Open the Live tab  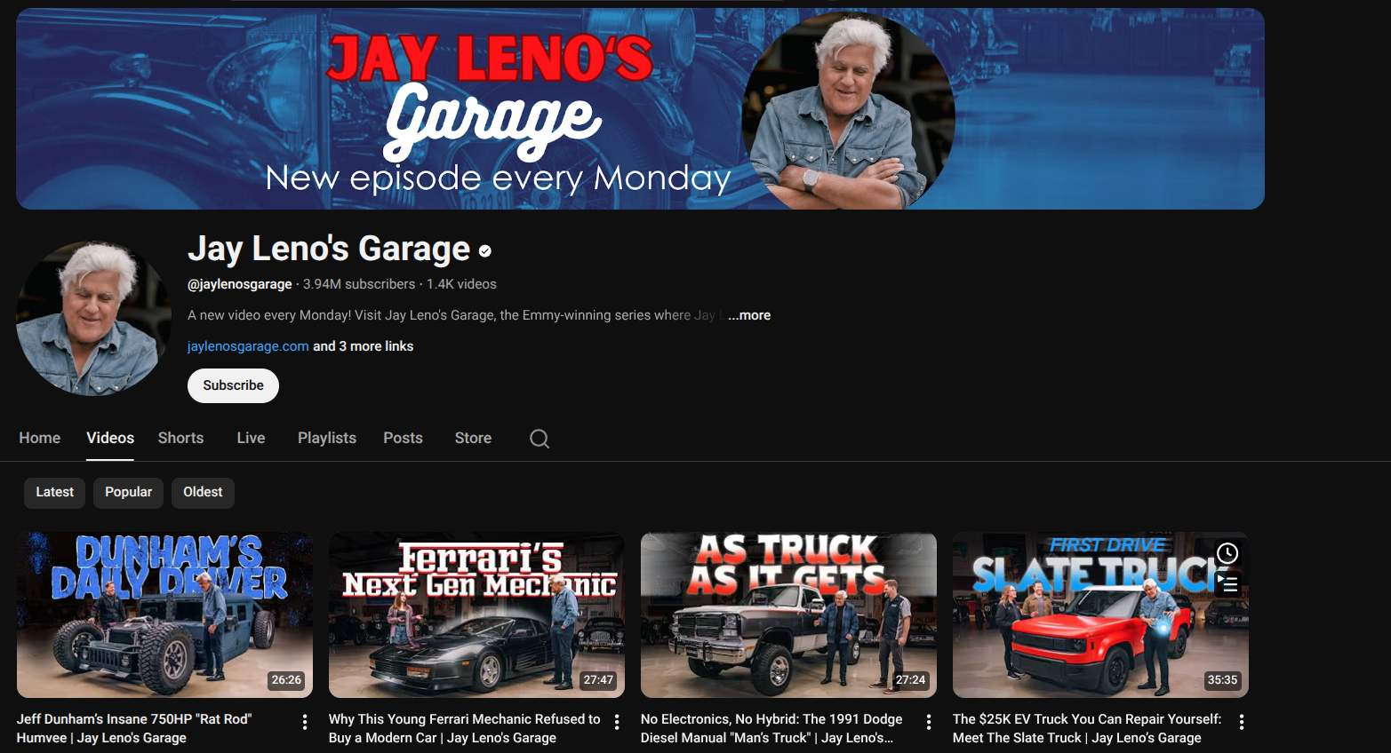pos(251,438)
